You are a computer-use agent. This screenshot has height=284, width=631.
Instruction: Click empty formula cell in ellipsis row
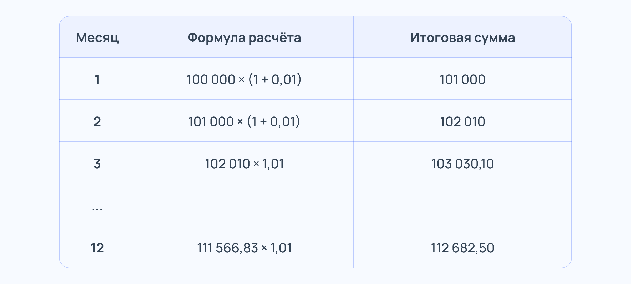pos(244,205)
